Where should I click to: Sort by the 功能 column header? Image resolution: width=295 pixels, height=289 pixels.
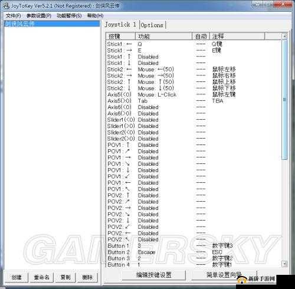(x=163, y=36)
